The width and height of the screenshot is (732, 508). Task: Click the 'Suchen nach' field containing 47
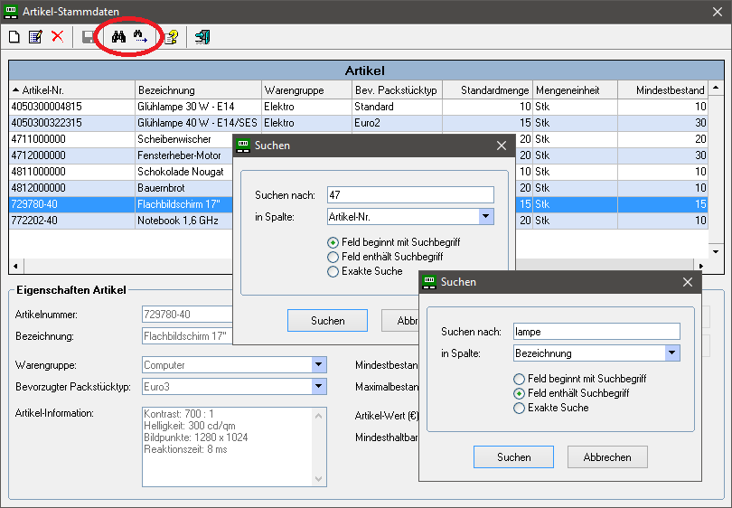coord(409,195)
